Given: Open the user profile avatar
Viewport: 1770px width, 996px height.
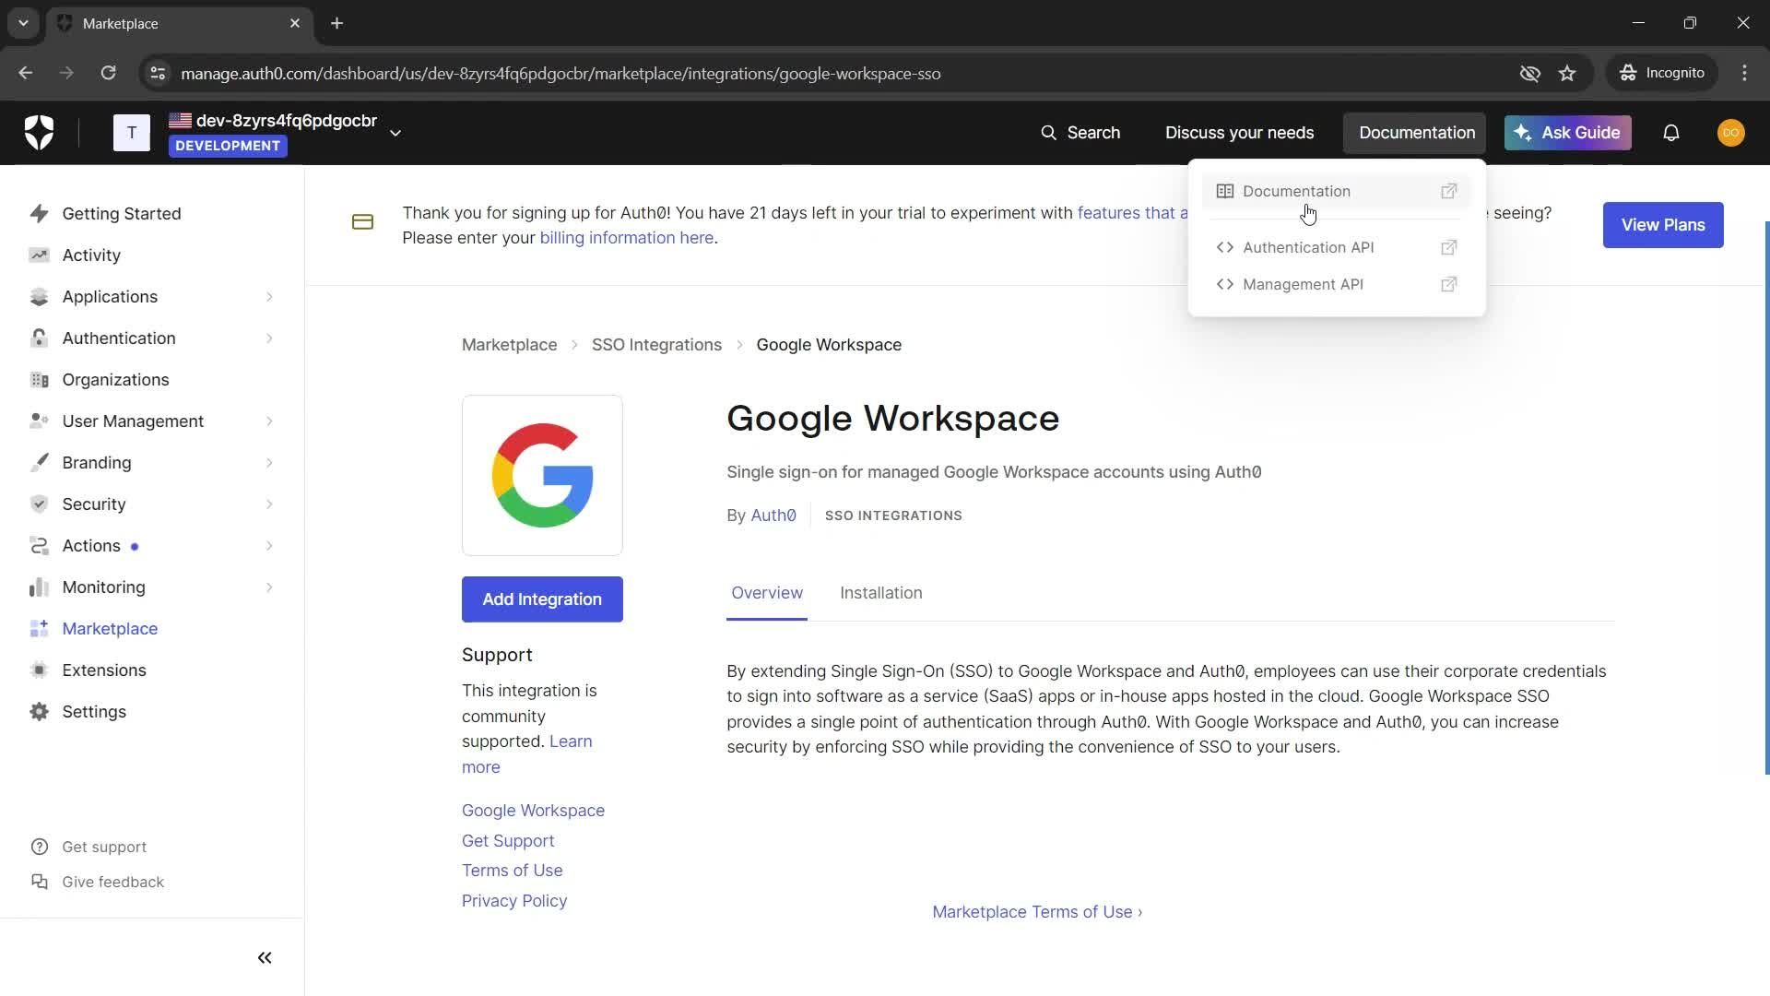Looking at the screenshot, I should [x=1731, y=133].
